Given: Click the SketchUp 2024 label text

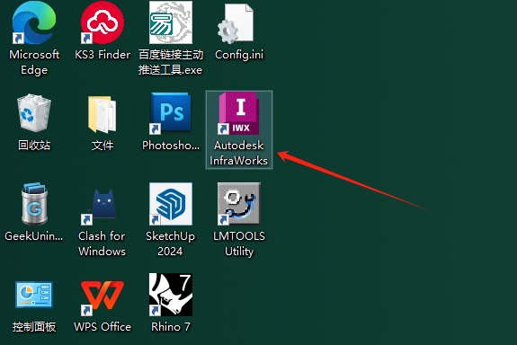Looking at the screenshot, I should pyautogui.click(x=171, y=243).
